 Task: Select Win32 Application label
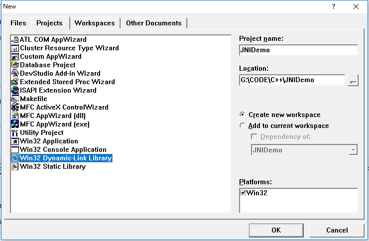pyautogui.click(x=49, y=141)
